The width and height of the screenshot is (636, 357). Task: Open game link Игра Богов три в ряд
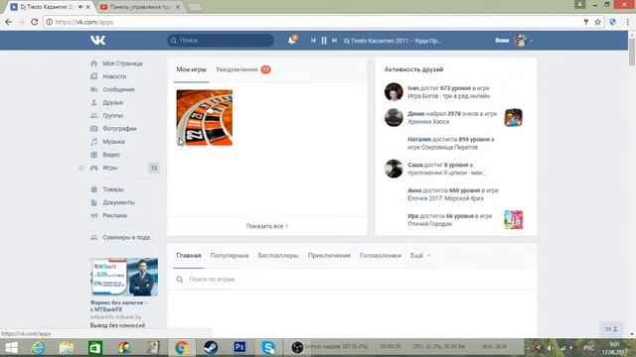click(x=448, y=96)
